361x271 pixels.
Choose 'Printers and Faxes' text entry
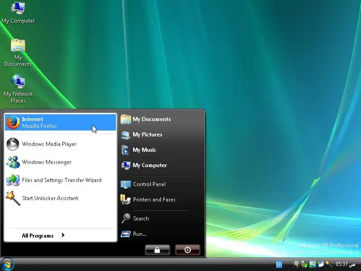click(x=154, y=200)
